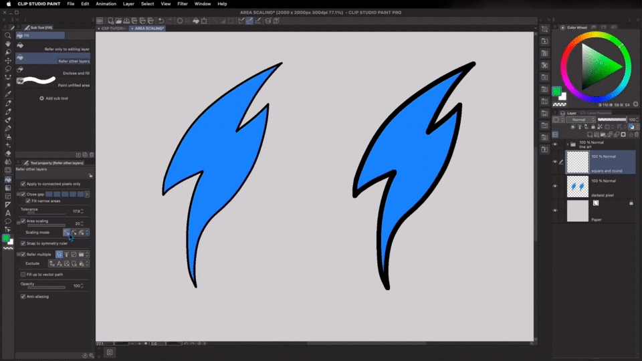Uncheck Fill narrow areas
This screenshot has height=361, width=642.
28,201
